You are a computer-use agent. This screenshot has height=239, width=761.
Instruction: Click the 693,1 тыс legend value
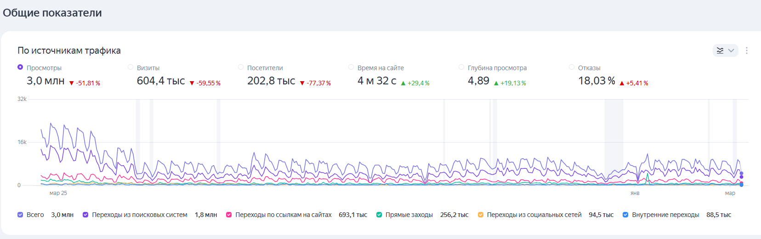pyautogui.click(x=353, y=215)
